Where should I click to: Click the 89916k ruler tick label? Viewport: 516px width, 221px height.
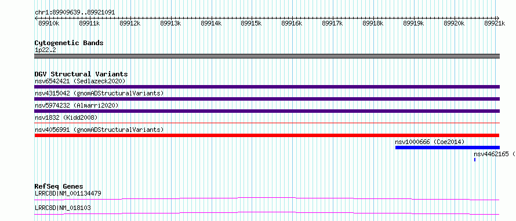[292, 23]
